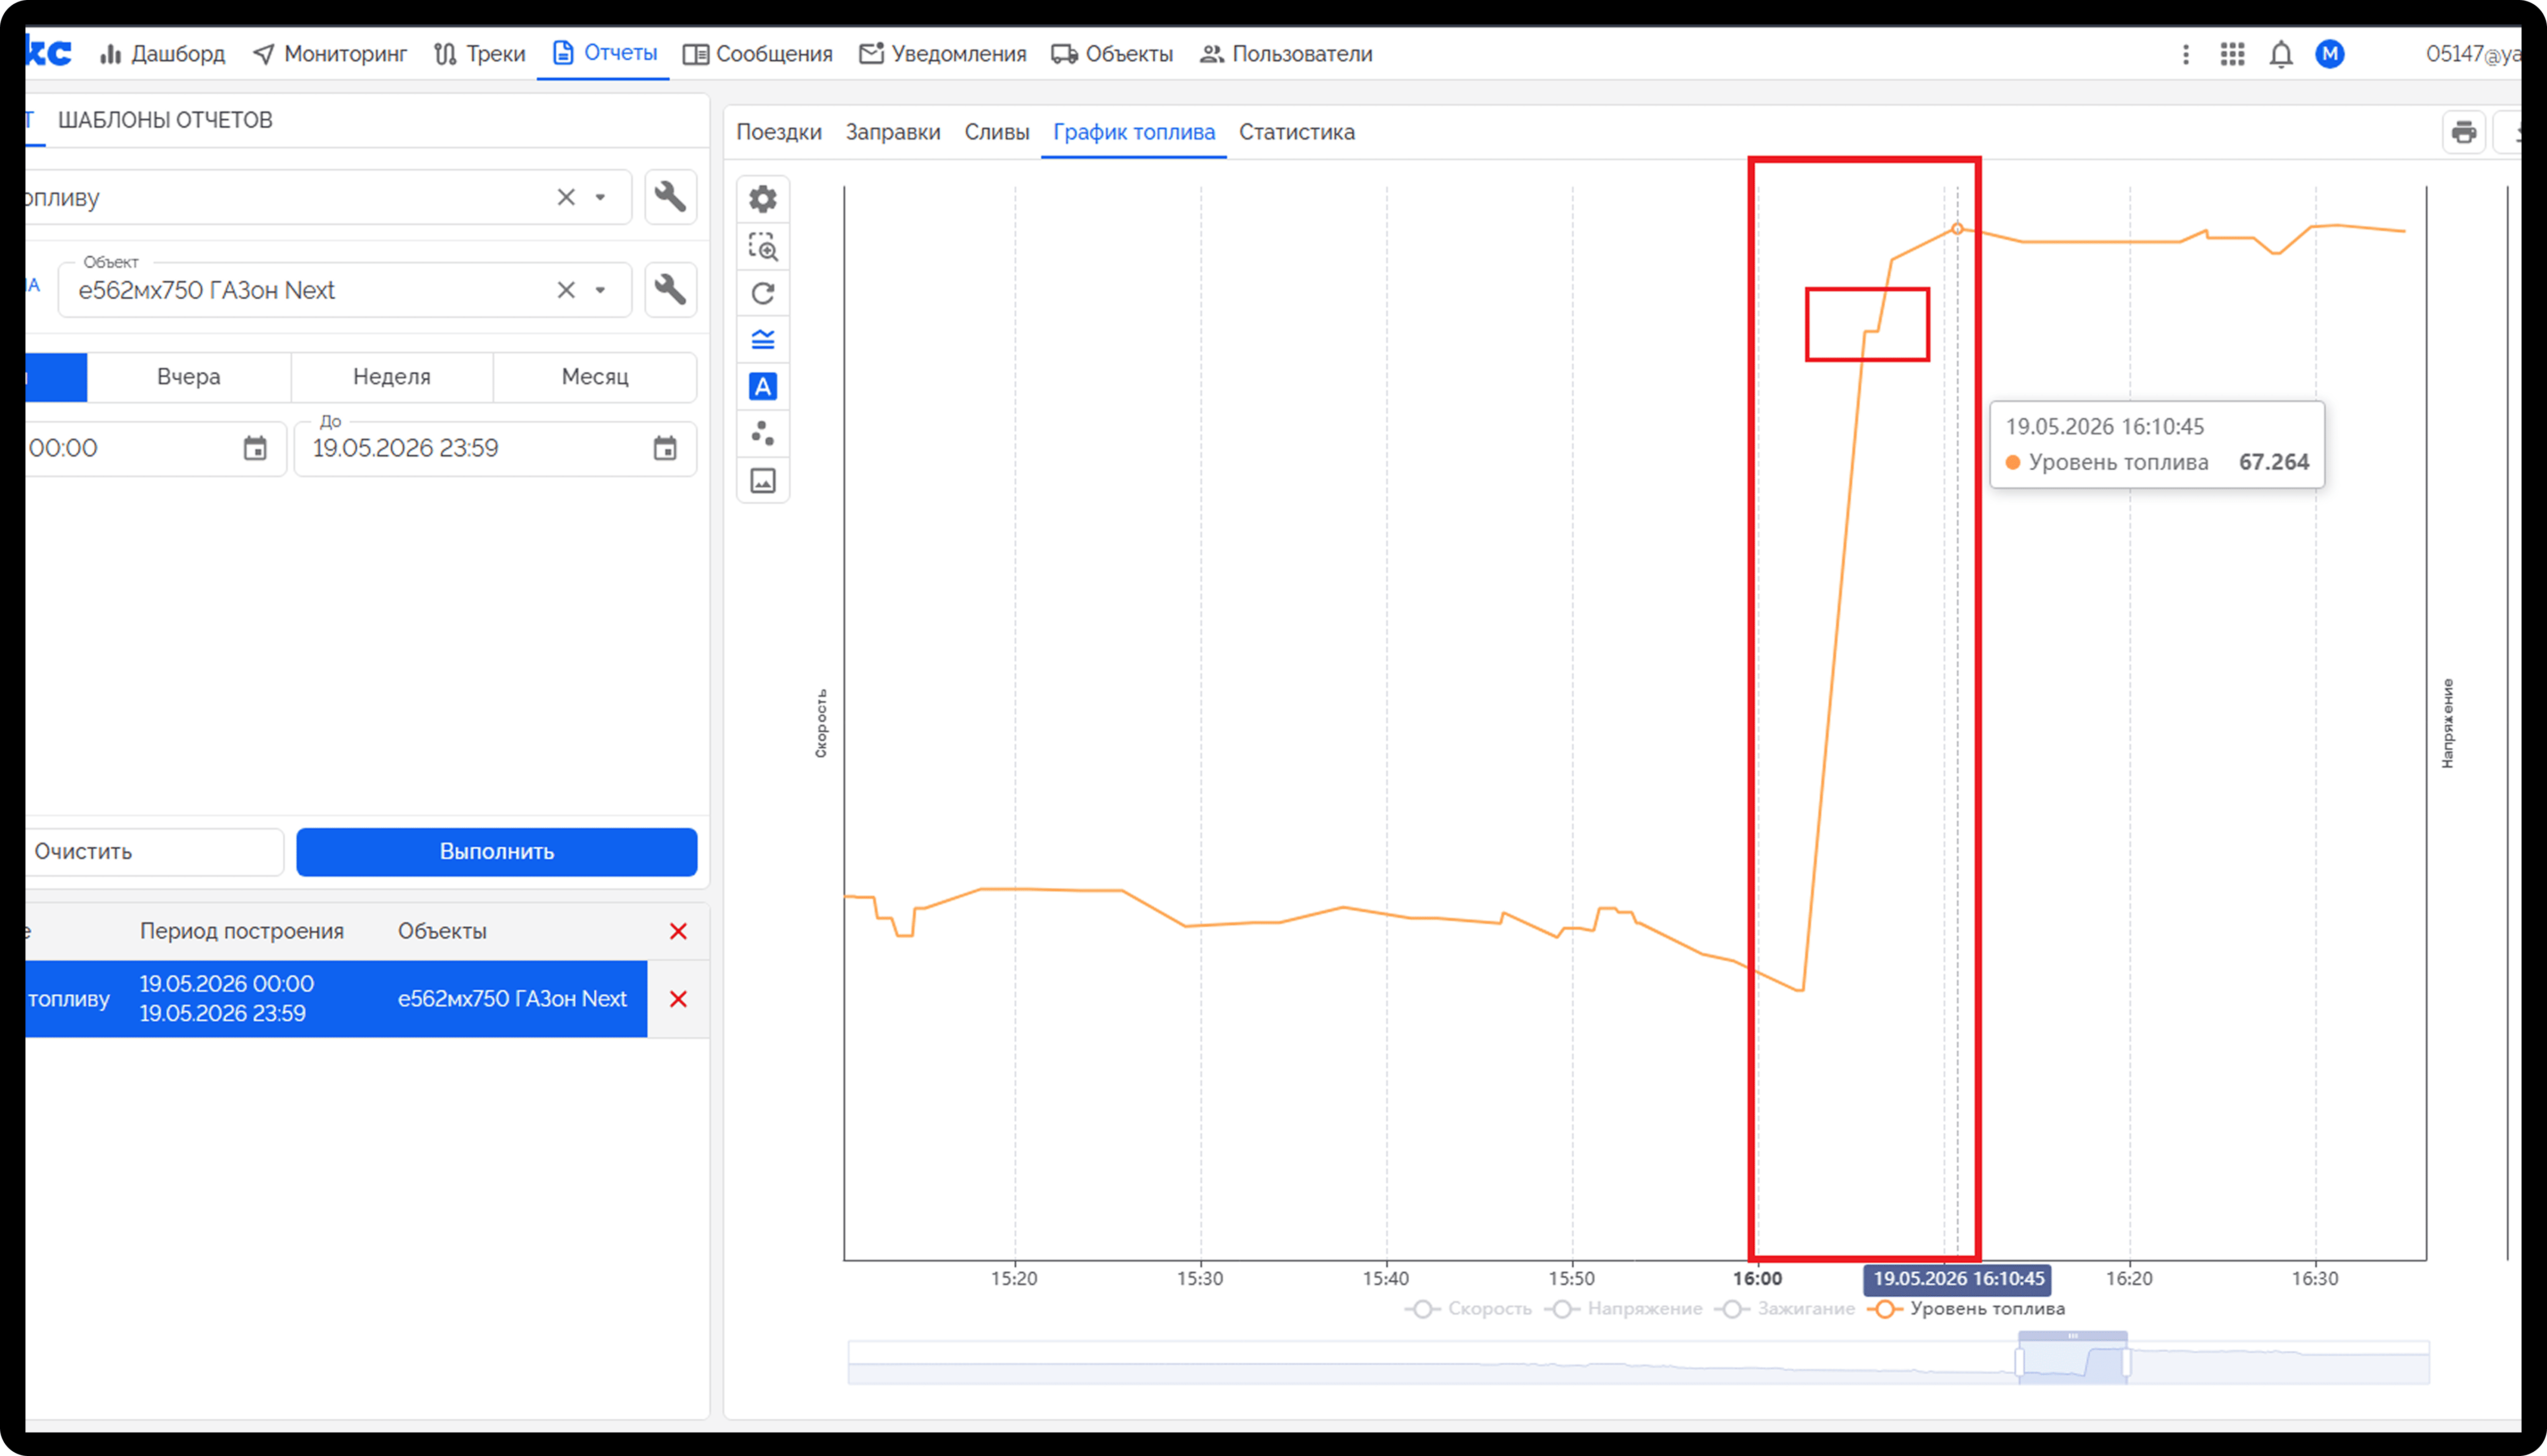Open Сообщения section
This screenshot has height=1456, width=2547.
(x=757, y=54)
